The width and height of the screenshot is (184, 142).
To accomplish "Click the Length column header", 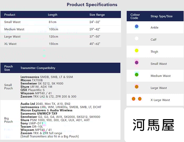I will (x=53, y=15).
